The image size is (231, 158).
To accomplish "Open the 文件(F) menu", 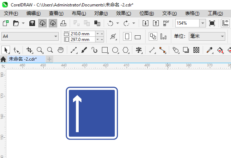I will [x=11, y=14].
